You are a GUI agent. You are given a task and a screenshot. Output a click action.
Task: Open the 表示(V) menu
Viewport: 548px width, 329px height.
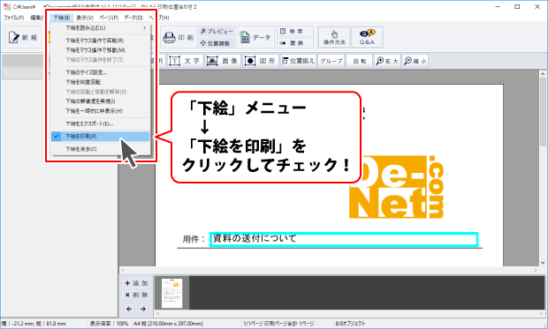click(85, 18)
